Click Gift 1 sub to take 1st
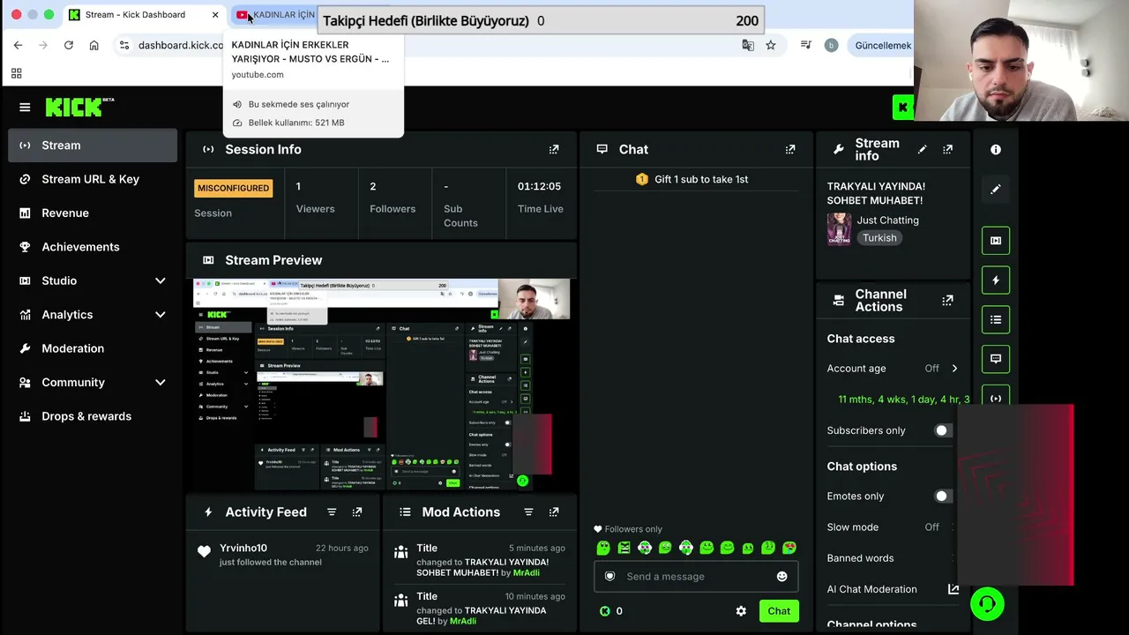1129x635 pixels. coord(692,179)
